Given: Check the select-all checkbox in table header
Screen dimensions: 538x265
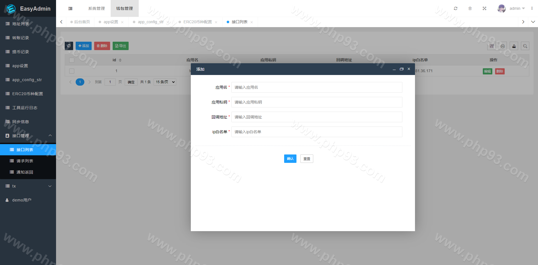Looking at the screenshot, I should click(72, 60).
